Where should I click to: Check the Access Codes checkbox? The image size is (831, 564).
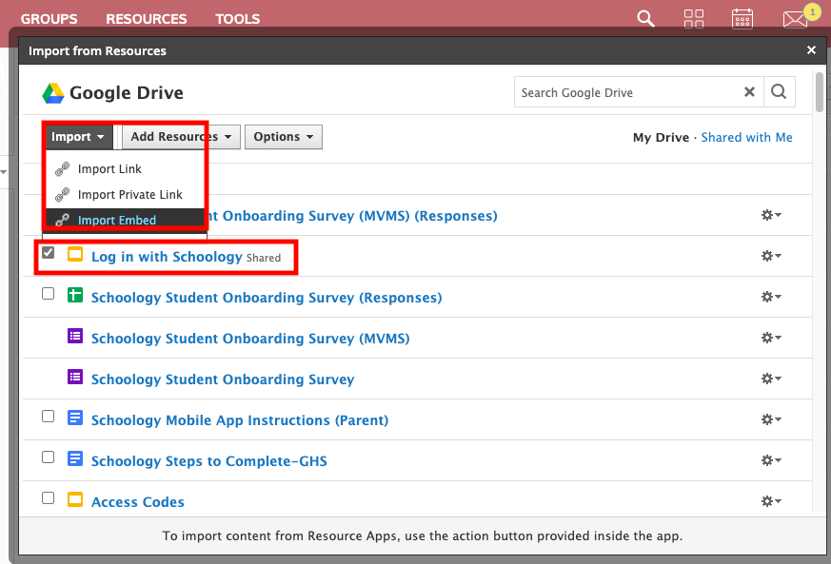(49, 497)
